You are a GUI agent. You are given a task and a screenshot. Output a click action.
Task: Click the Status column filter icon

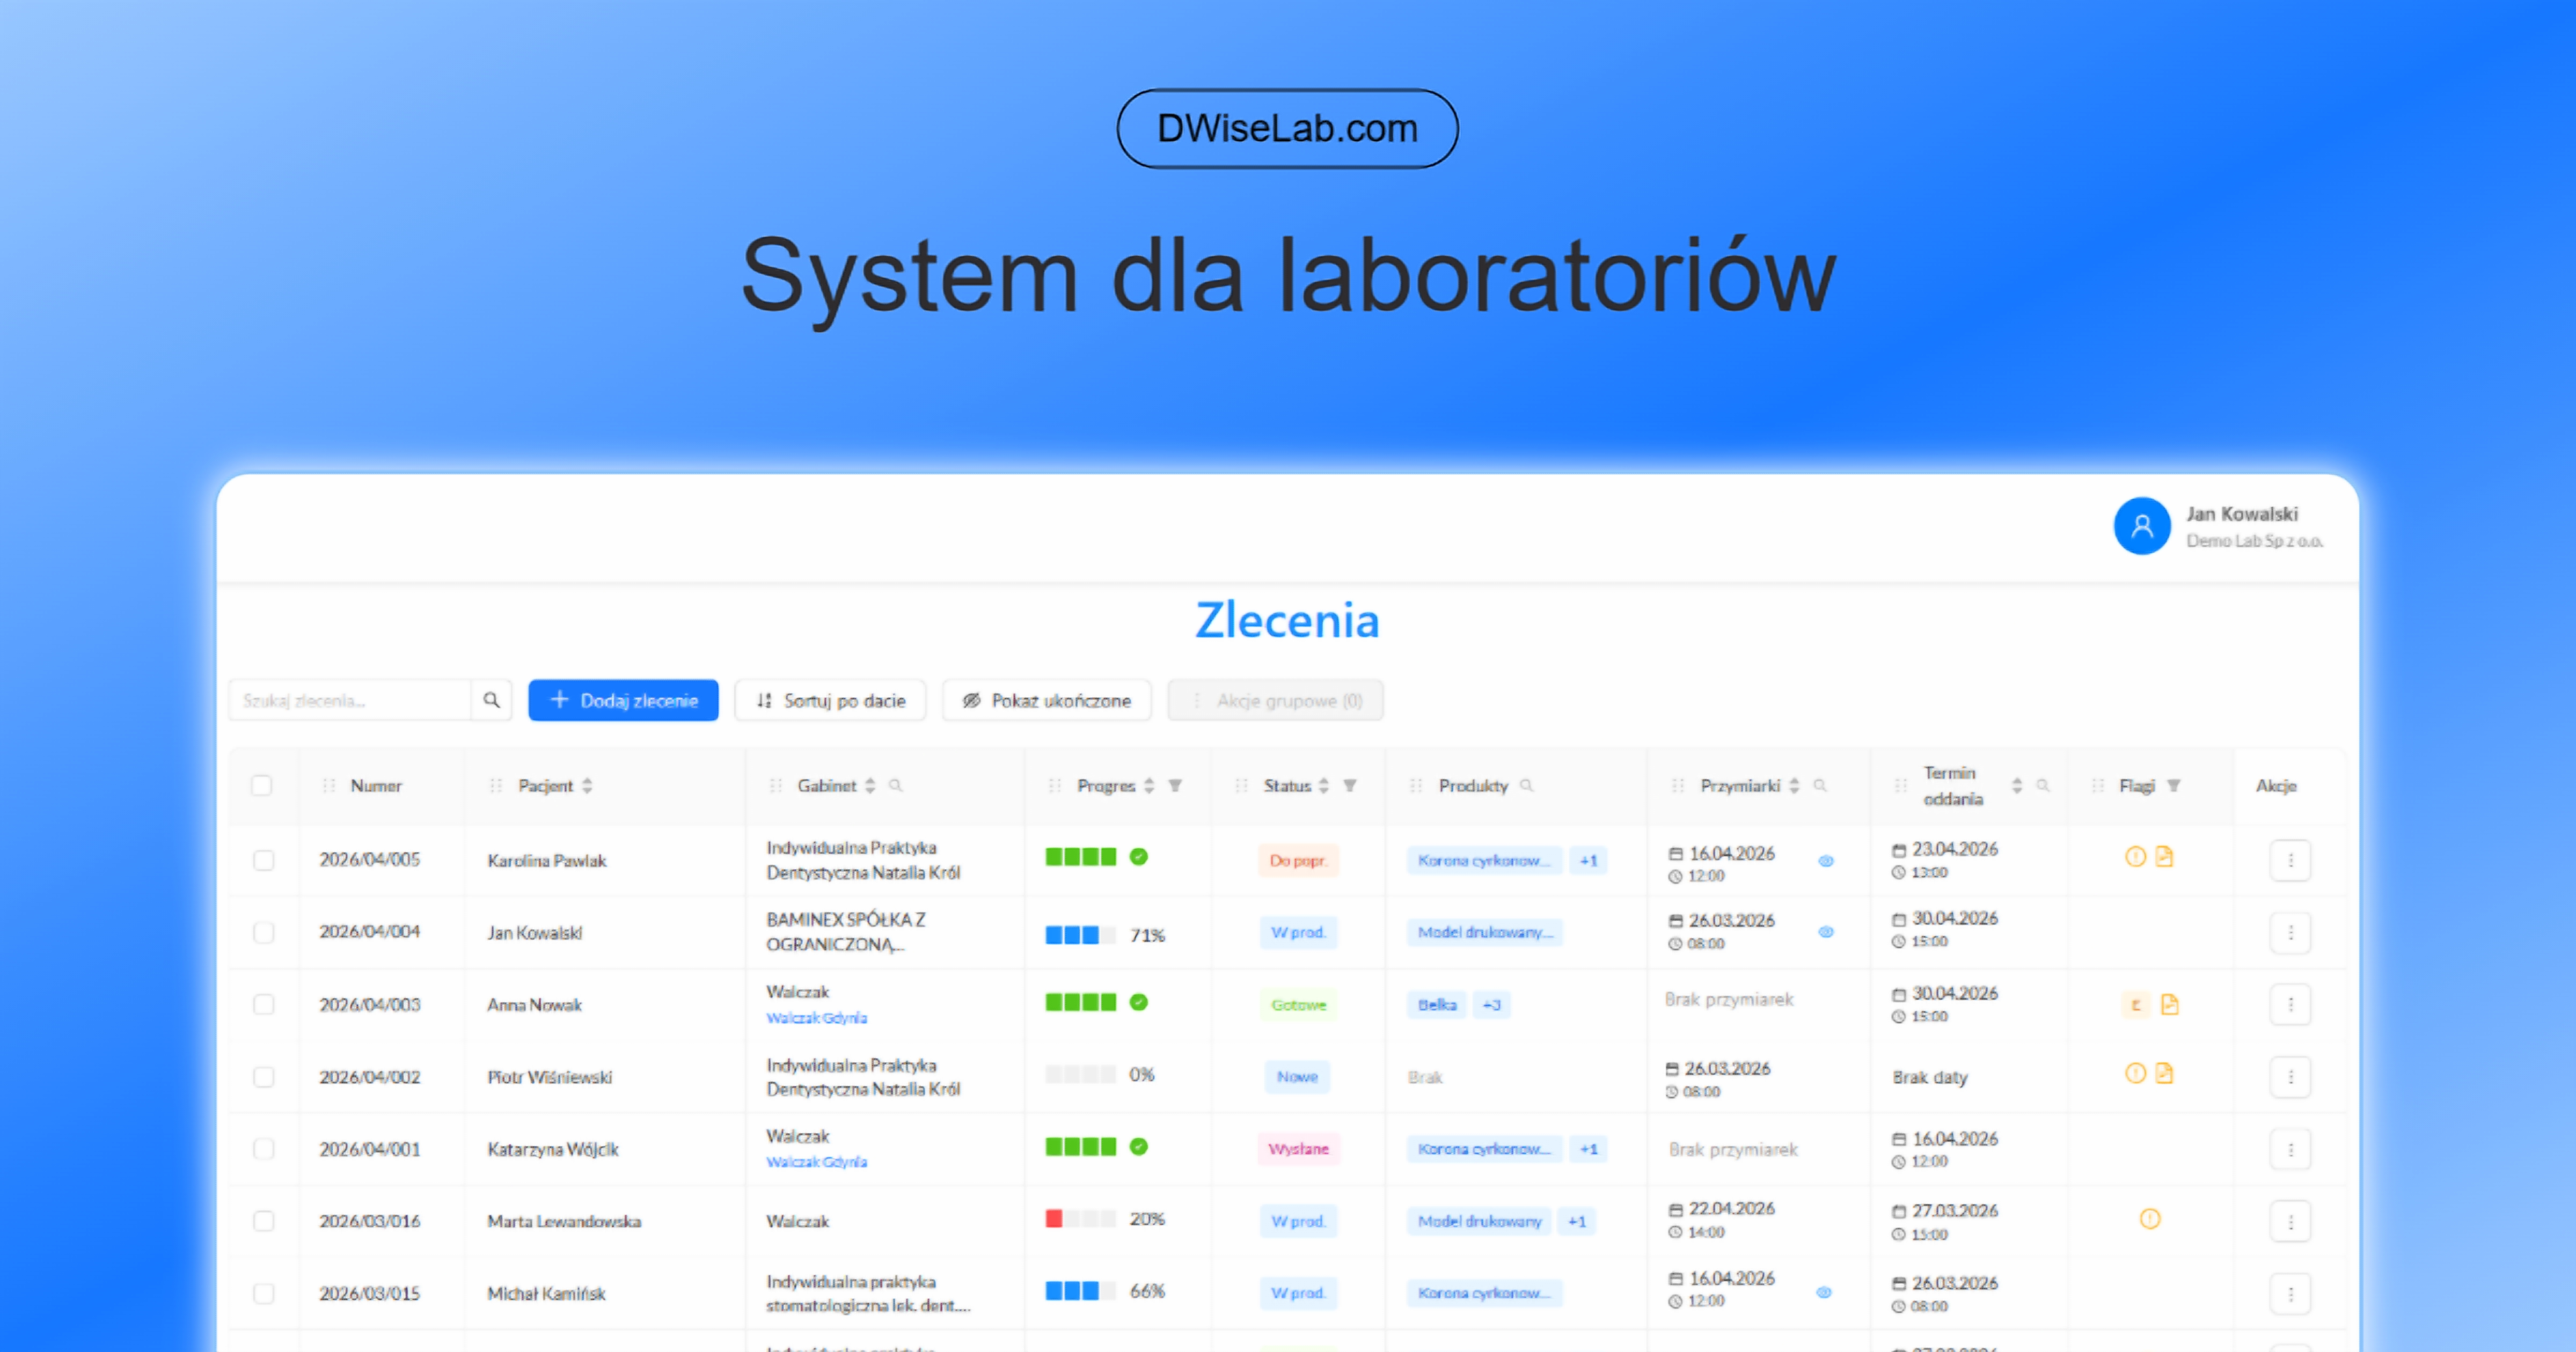tap(1349, 786)
